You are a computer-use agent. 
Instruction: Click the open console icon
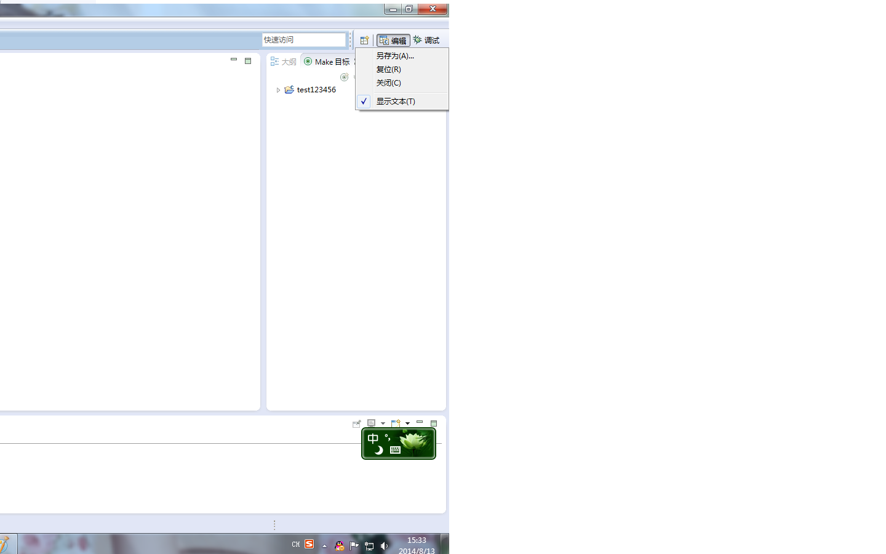pyautogui.click(x=396, y=424)
